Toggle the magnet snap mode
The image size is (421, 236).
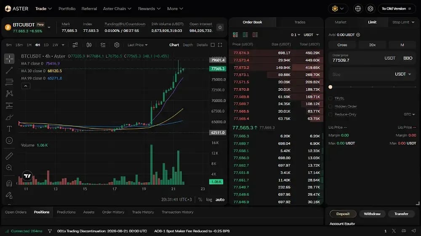(9, 184)
